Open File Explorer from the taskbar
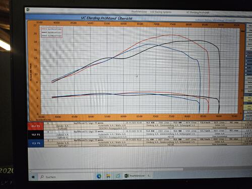This screenshot has height=189, width=252. [108, 176]
